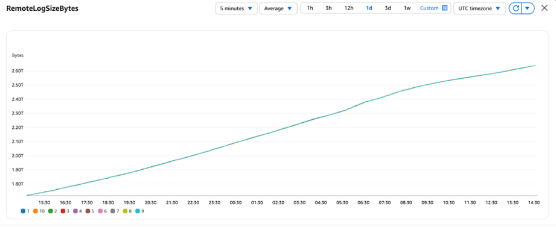
Task: Click the 06:30 x-axis label
Action: click(x=363, y=202)
